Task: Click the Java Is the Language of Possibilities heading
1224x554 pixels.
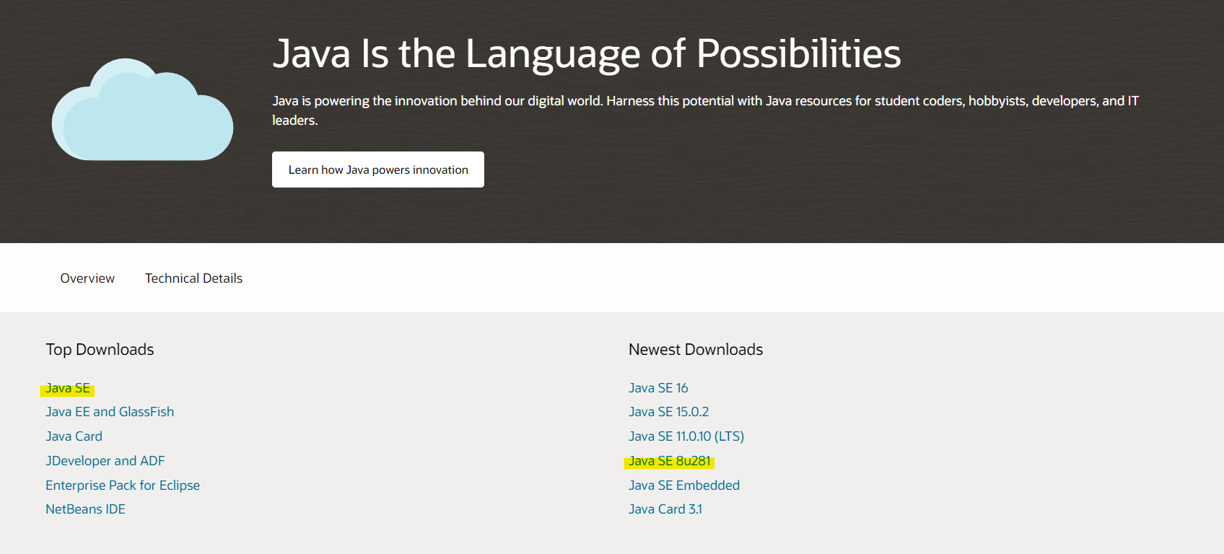Action: coord(587,53)
